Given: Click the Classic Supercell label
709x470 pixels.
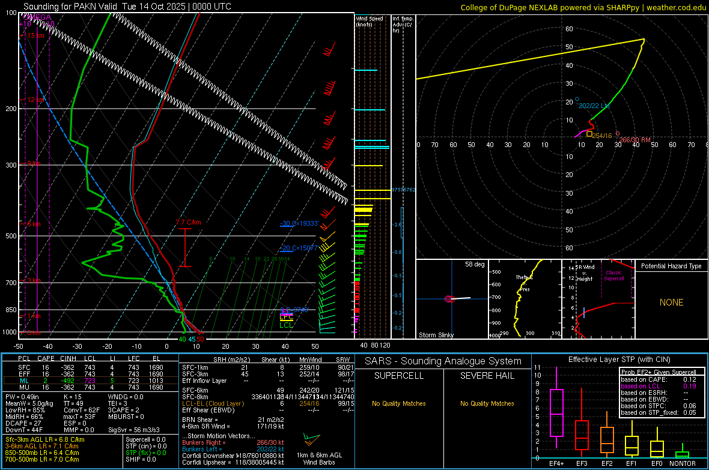Looking at the screenshot, I should (613, 276).
